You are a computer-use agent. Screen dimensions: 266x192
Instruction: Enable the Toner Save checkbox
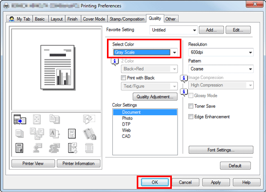point(190,106)
